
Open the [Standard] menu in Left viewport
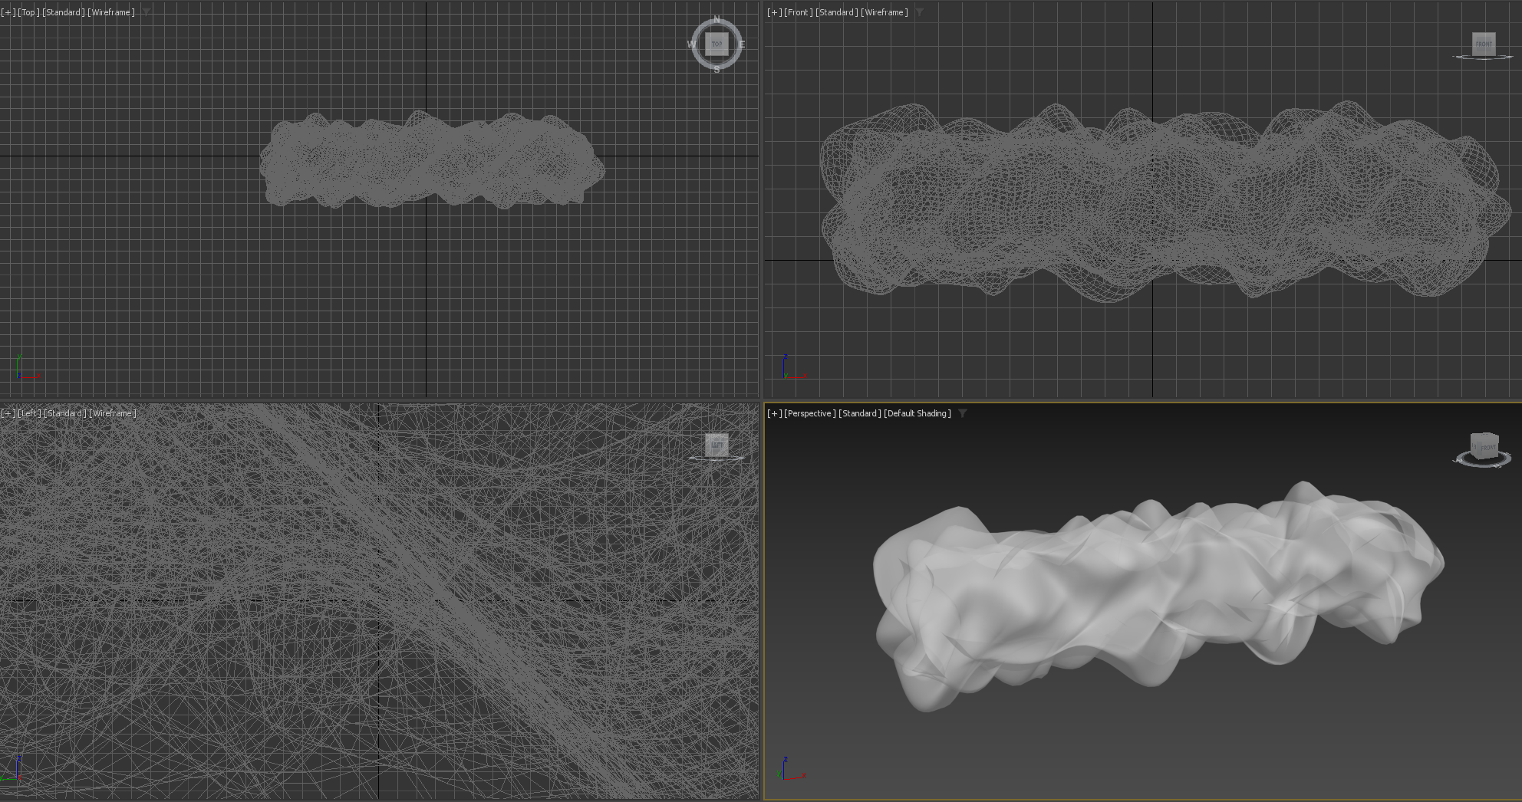pyautogui.click(x=65, y=413)
